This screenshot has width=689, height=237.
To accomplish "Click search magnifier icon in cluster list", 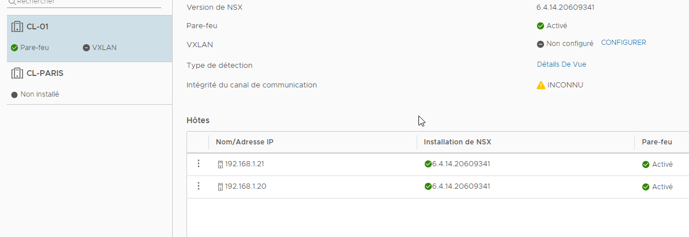I will (x=12, y=2).
